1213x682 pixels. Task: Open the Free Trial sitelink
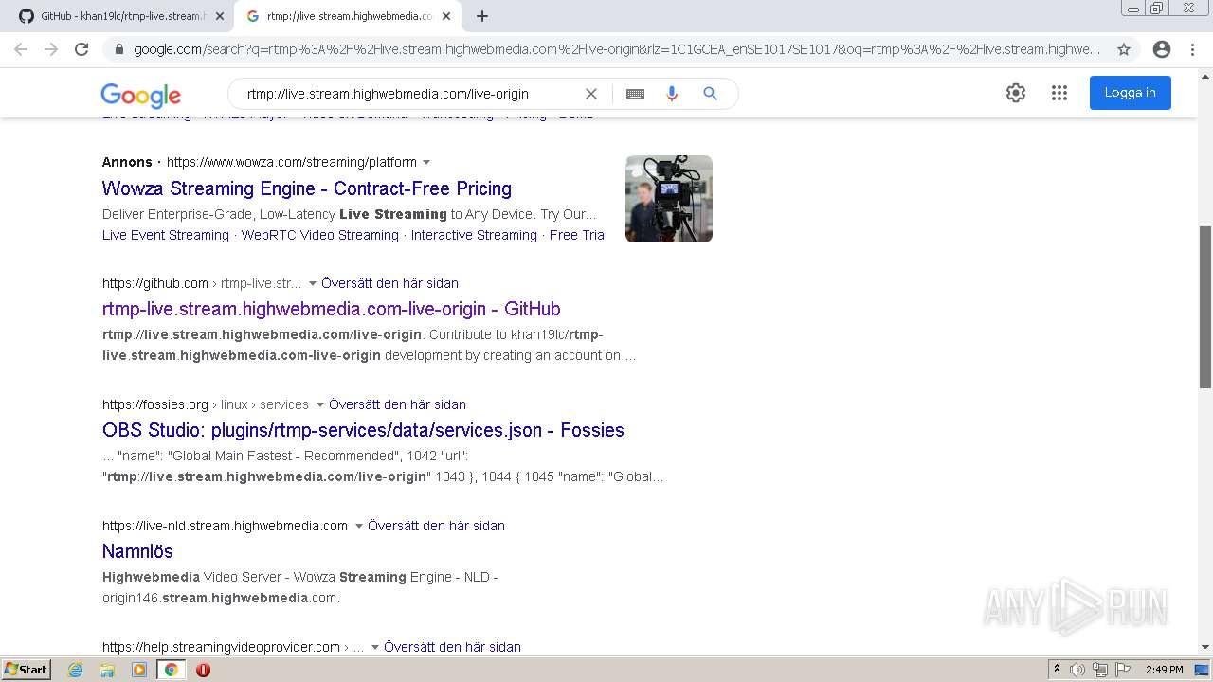pyautogui.click(x=578, y=235)
